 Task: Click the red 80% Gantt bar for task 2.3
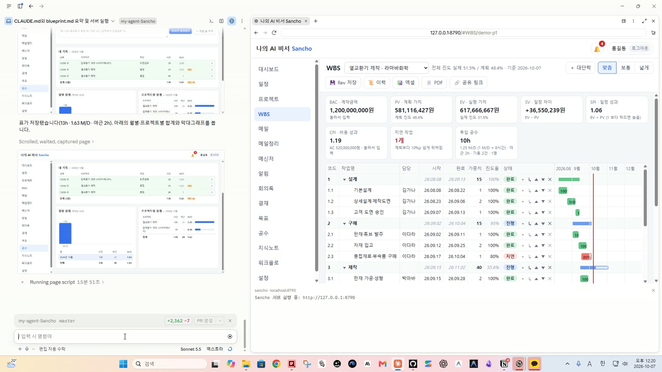586,257
